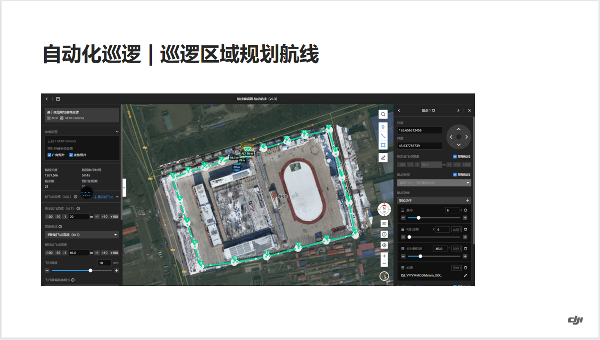Select the line drawing tool on the map
This screenshot has width=600, height=340.
click(383, 136)
